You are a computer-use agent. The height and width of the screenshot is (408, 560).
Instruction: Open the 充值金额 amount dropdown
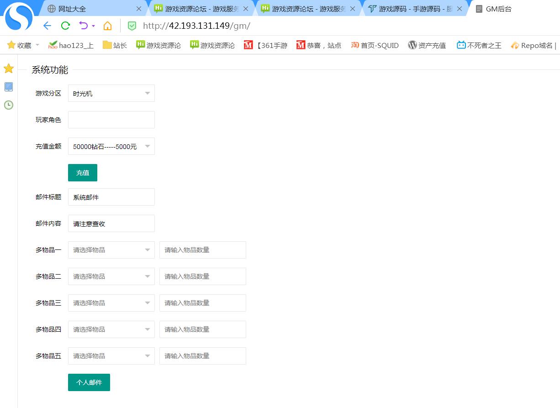pyautogui.click(x=111, y=146)
